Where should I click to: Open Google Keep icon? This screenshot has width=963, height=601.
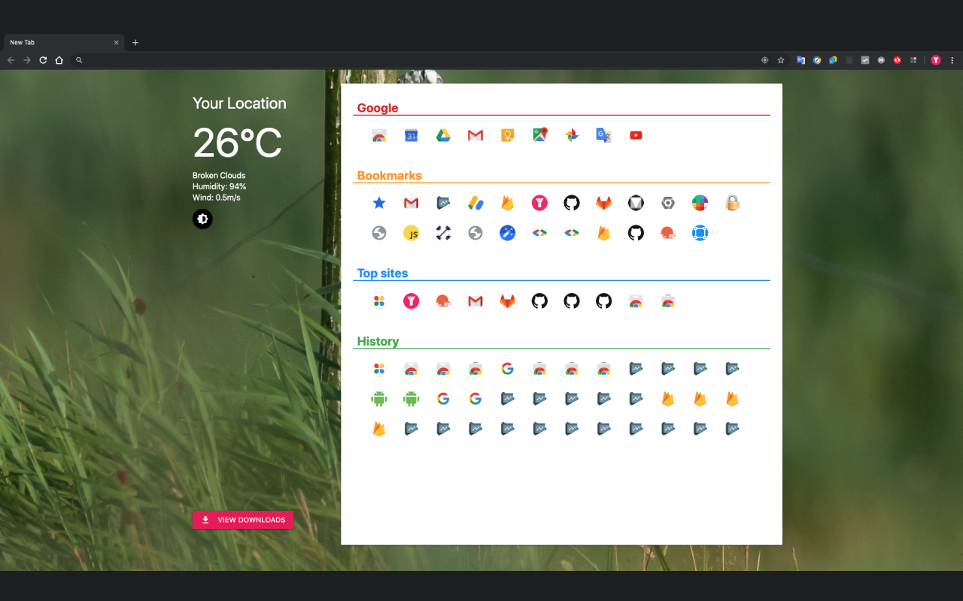(507, 135)
